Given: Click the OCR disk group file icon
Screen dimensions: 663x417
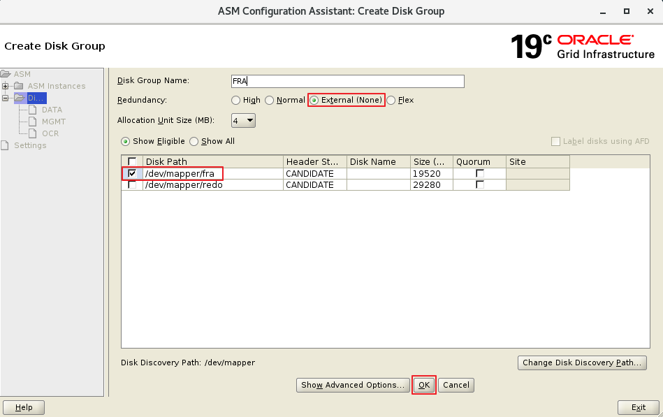Looking at the screenshot, I should (x=32, y=133).
